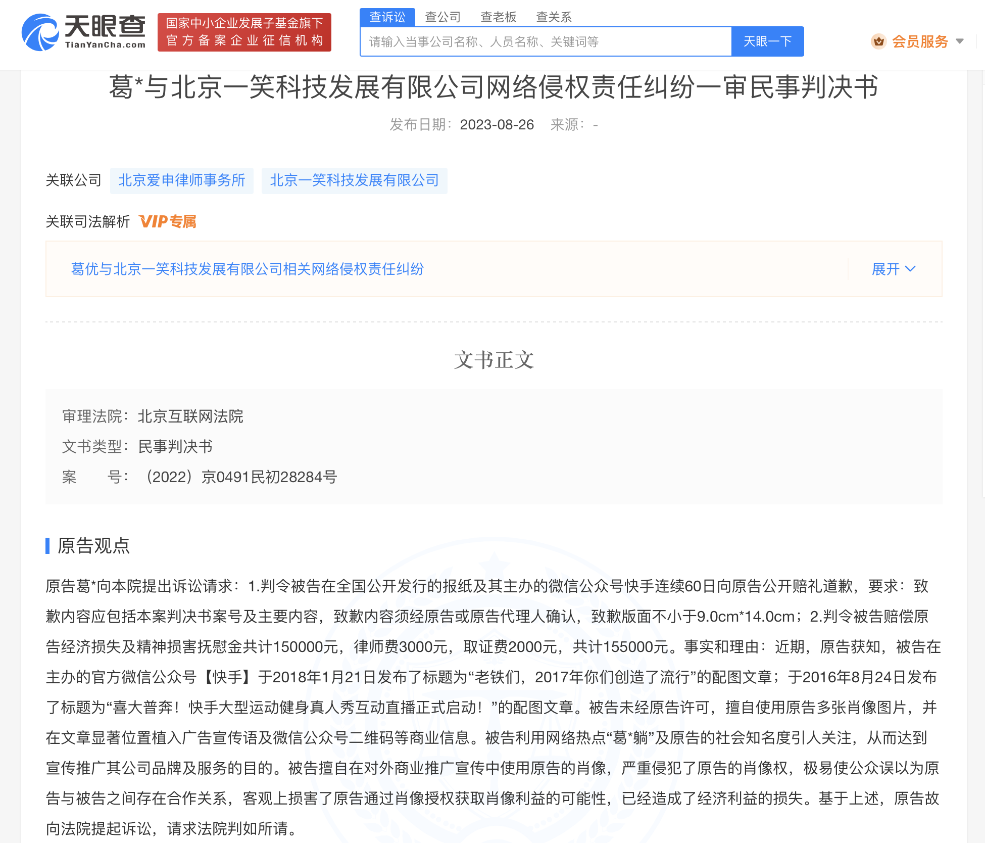The image size is (985, 843).
Task: Click the TianYanCha logo
Action: [84, 32]
